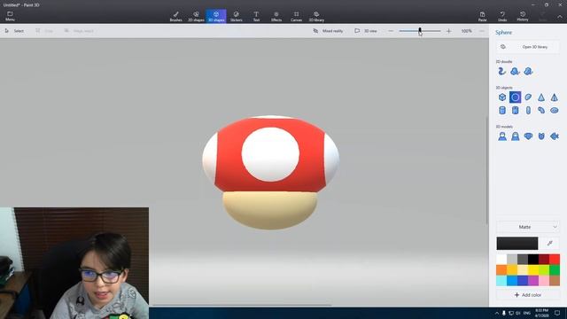The image size is (567, 319).
Task: Click the volume icon in system tray
Action: 518,313
